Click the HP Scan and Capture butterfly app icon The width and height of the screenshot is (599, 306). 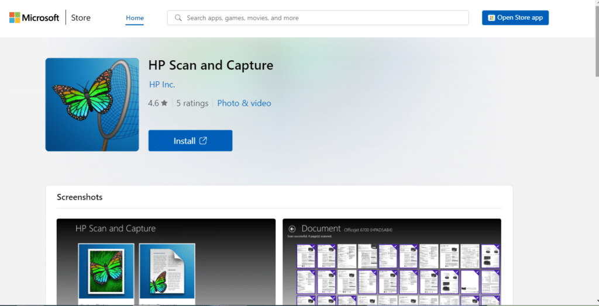point(92,105)
